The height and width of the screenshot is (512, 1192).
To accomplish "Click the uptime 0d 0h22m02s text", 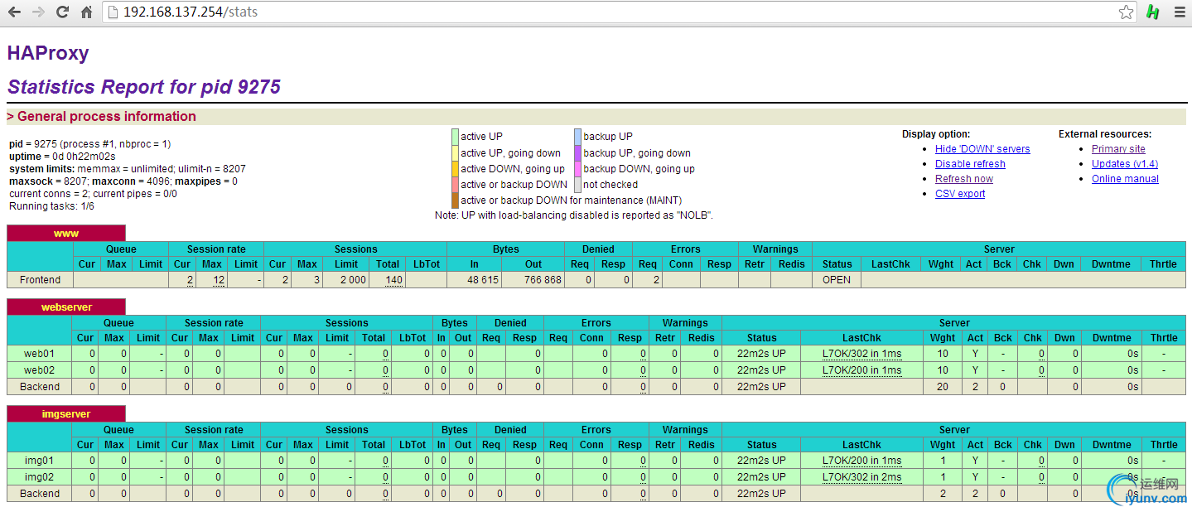I will [x=62, y=157].
